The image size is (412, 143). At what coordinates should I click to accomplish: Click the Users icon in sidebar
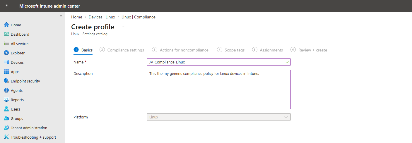(6, 109)
